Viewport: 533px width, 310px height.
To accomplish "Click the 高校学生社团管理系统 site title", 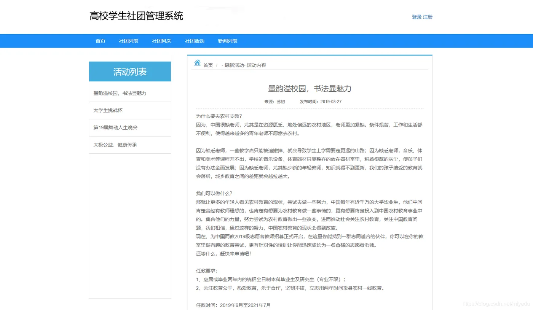I will point(136,16).
